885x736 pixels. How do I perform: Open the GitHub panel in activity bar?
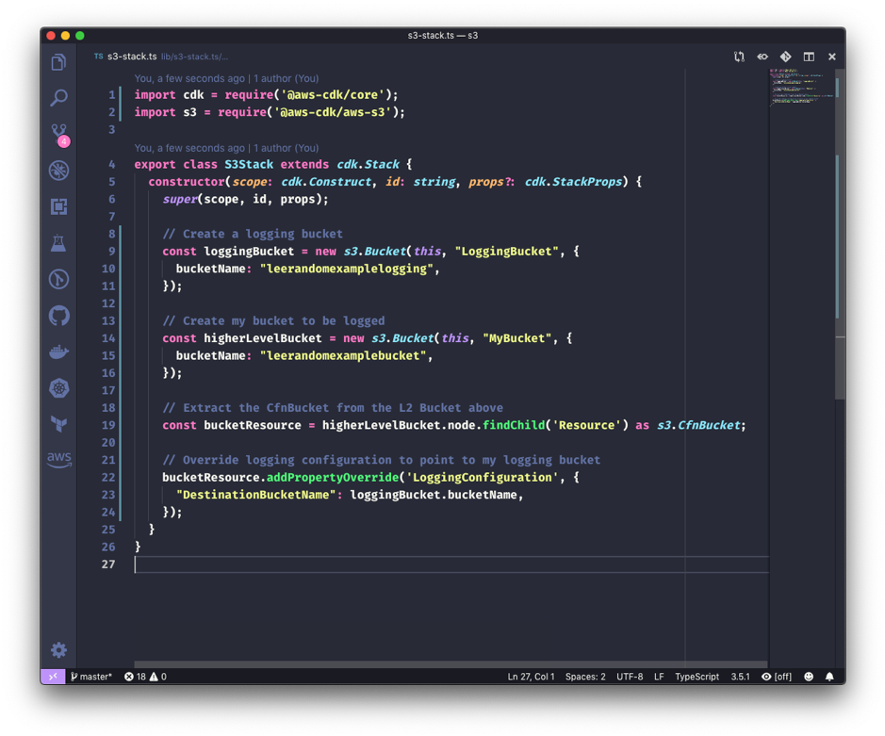coord(58,316)
